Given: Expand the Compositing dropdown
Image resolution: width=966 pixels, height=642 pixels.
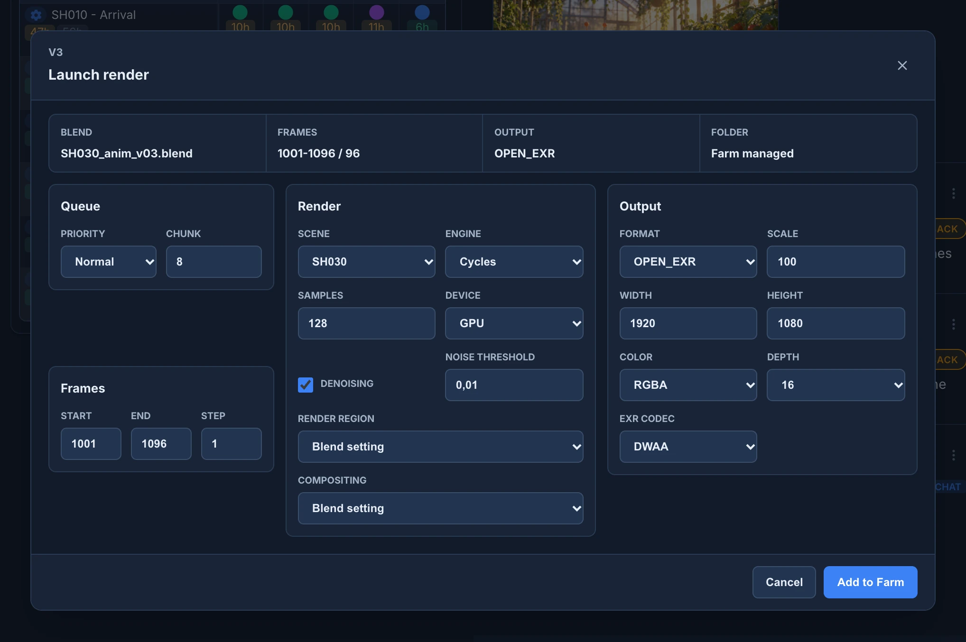Looking at the screenshot, I should coord(440,508).
